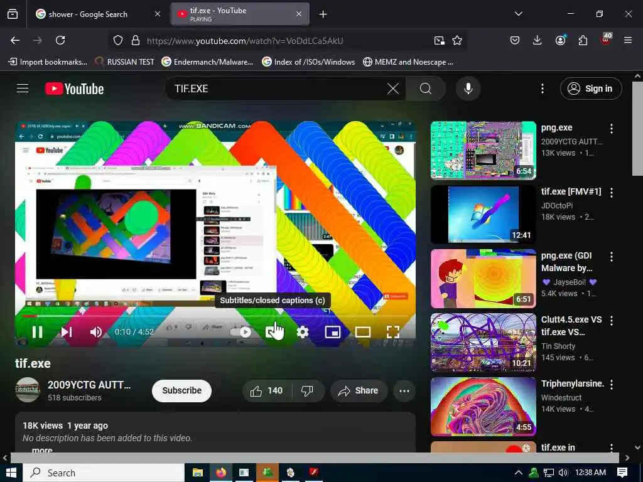Open more actions ellipsis under video

404,391
